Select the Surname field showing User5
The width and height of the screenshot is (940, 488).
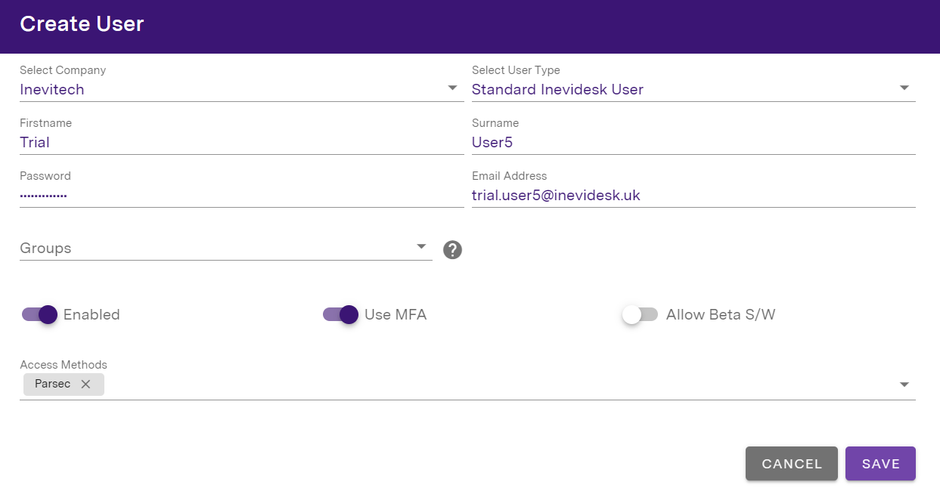click(x=681, y=142)
